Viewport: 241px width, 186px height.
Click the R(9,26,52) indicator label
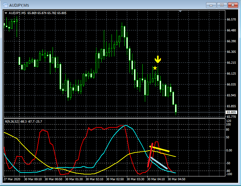coord(12,121)
